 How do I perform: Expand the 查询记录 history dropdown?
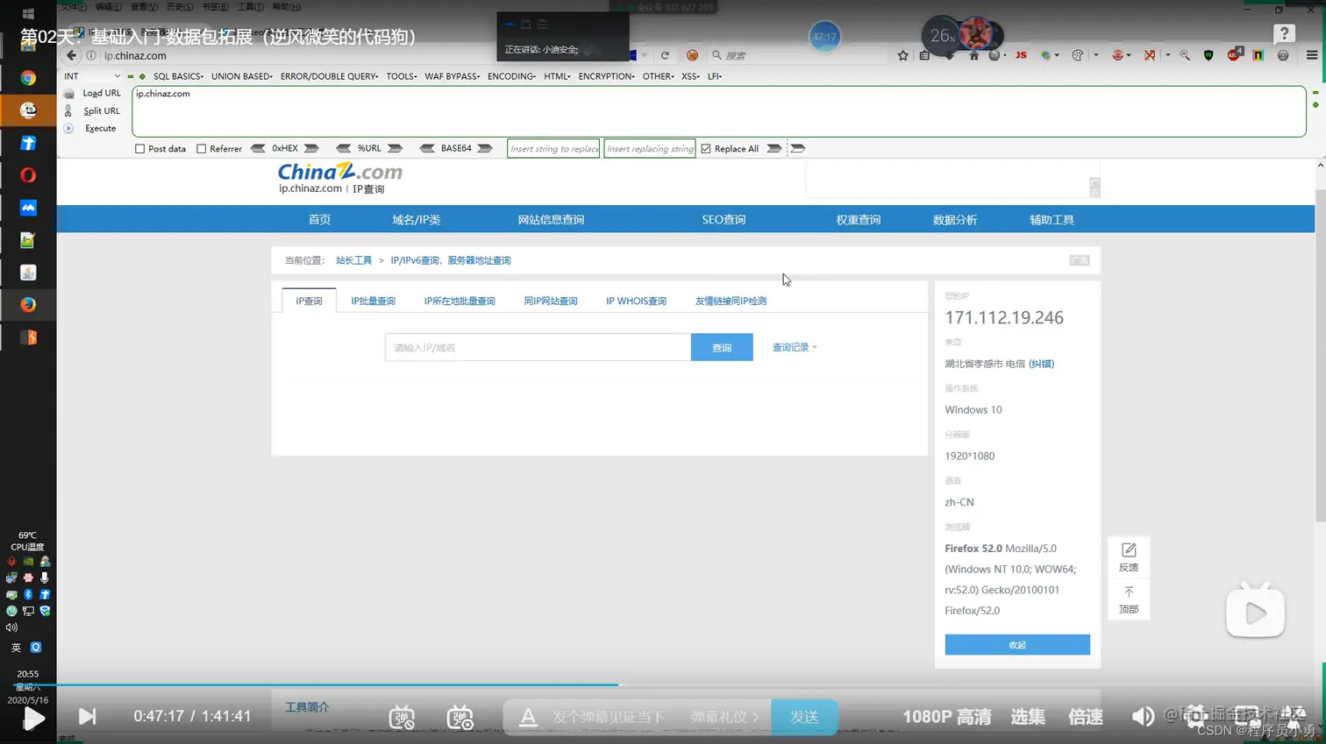(x=795, y=347)
